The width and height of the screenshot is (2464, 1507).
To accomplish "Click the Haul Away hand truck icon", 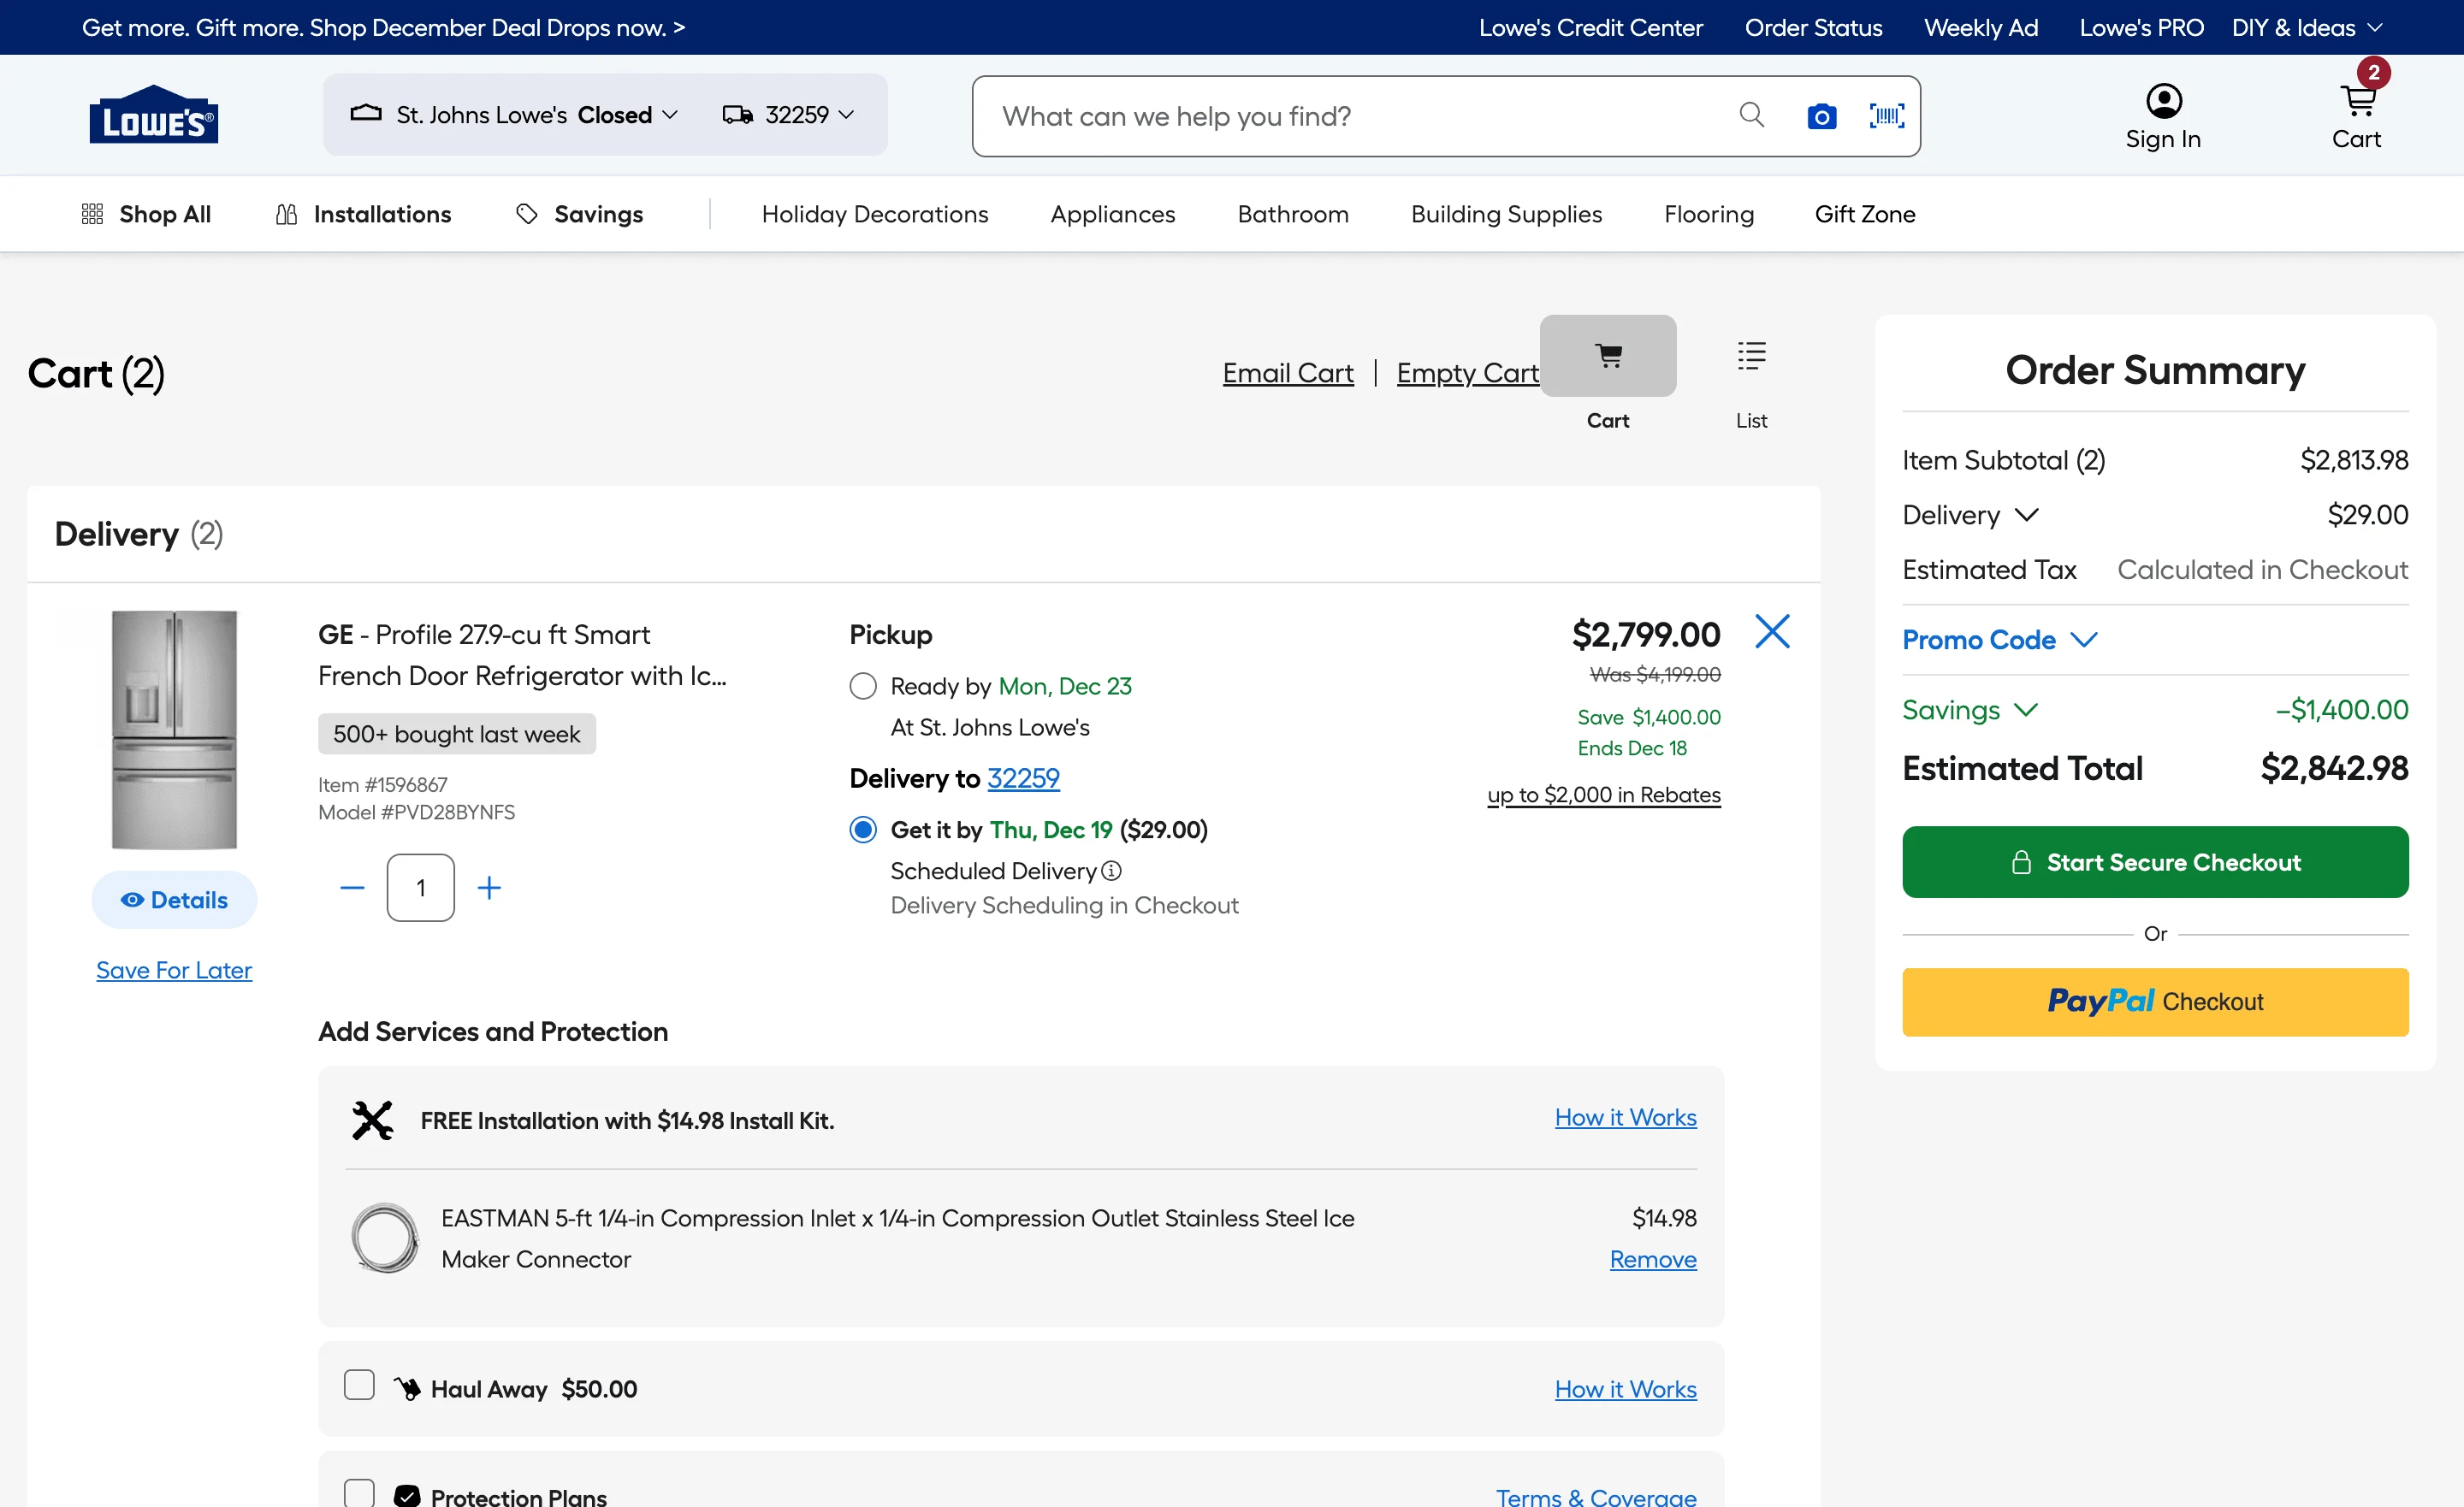I will tap(407, 1389).
